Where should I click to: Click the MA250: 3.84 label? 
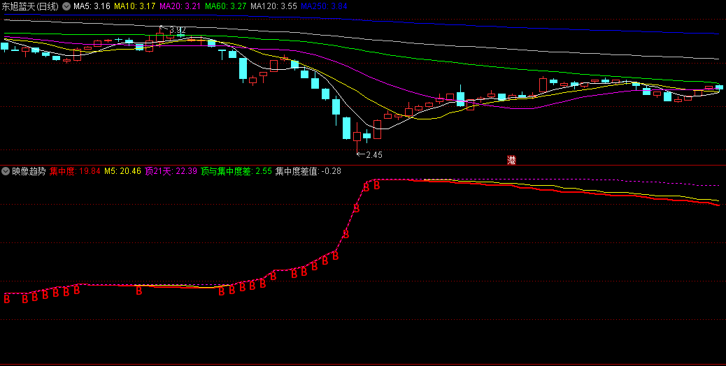(x=324, y=6)
